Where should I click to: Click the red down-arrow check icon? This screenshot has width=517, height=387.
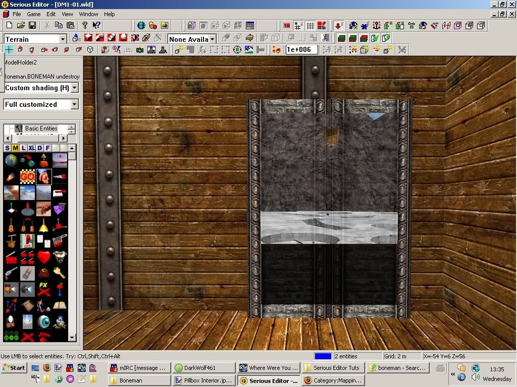coord(339,25)
